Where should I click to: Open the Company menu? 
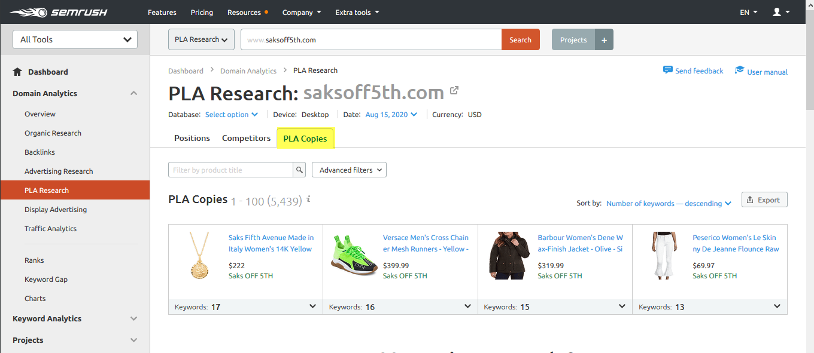pos(302,12)
